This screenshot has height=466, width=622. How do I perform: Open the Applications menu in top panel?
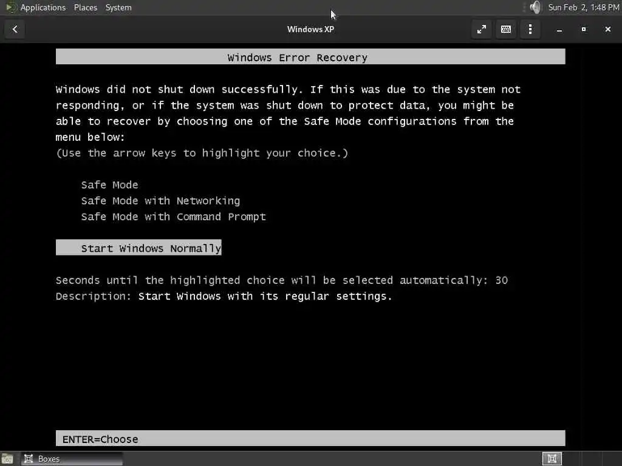point(43,7)
